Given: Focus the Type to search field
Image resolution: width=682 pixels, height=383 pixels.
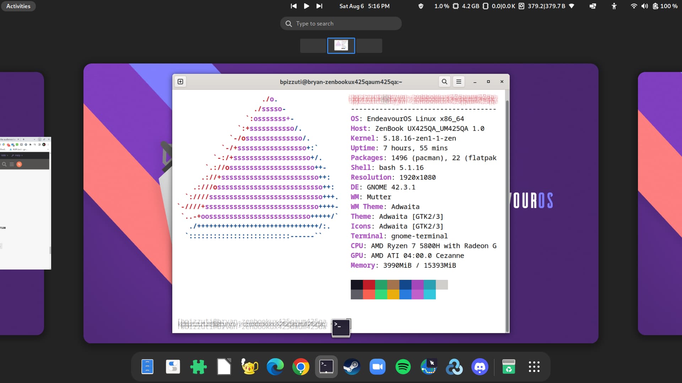Looking at the screenshot, I should point(341,23).
